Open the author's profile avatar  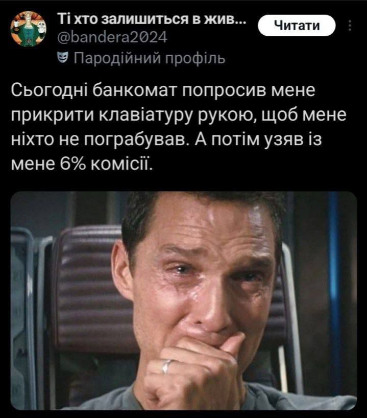click(29, 29)
